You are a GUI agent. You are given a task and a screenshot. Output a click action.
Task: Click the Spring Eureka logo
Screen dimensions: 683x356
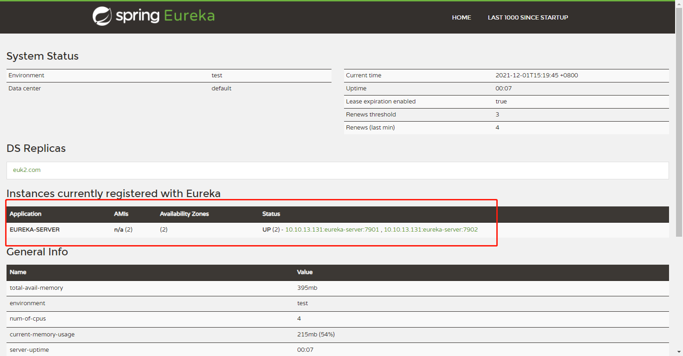pos(154,16)
